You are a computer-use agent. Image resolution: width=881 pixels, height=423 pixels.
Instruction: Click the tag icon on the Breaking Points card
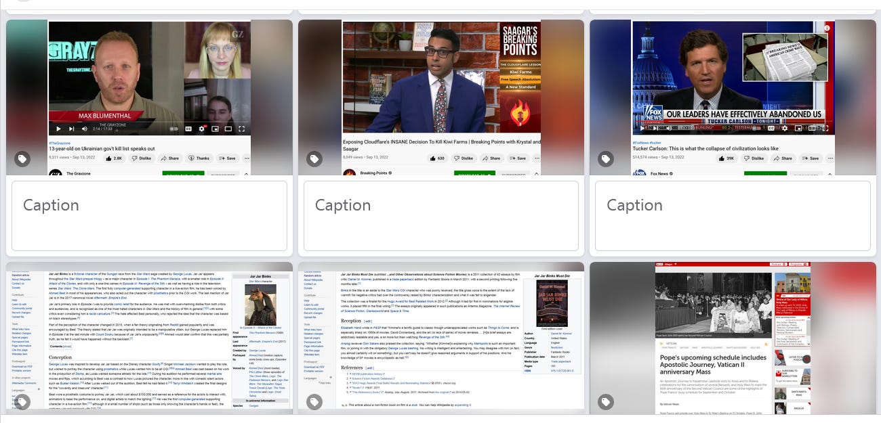pos(314,160)
